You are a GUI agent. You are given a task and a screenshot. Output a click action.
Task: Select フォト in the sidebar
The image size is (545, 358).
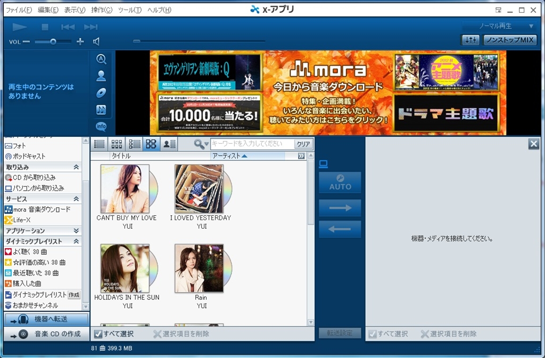[x=43, y=146]
